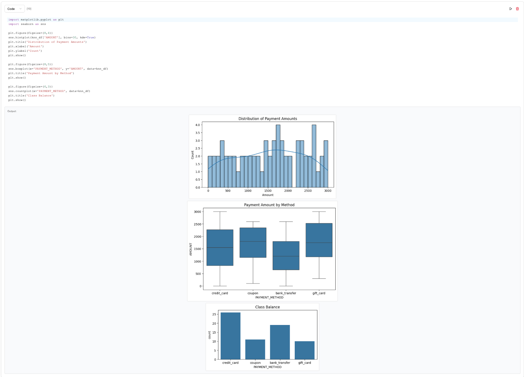Open the Code cell type dropdown

point(14,9)
